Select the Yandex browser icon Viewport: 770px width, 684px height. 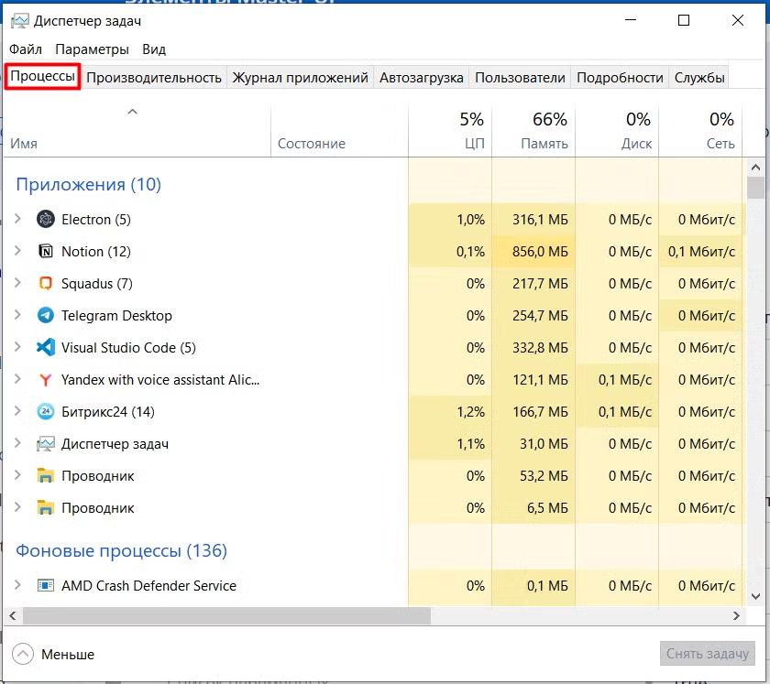pos(46,380)
